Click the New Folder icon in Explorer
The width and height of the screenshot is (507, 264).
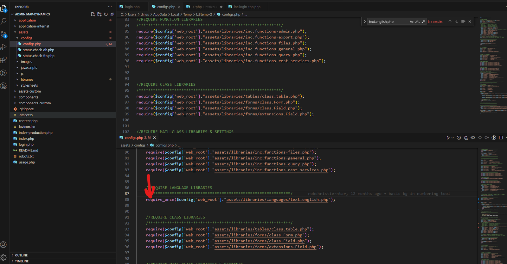[99, 14]
